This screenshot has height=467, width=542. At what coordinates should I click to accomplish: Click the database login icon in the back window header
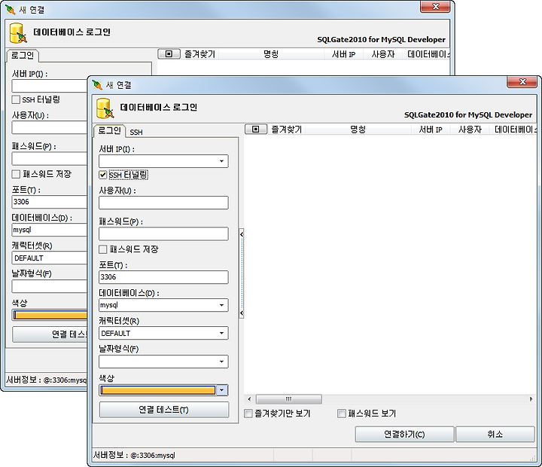18,33
